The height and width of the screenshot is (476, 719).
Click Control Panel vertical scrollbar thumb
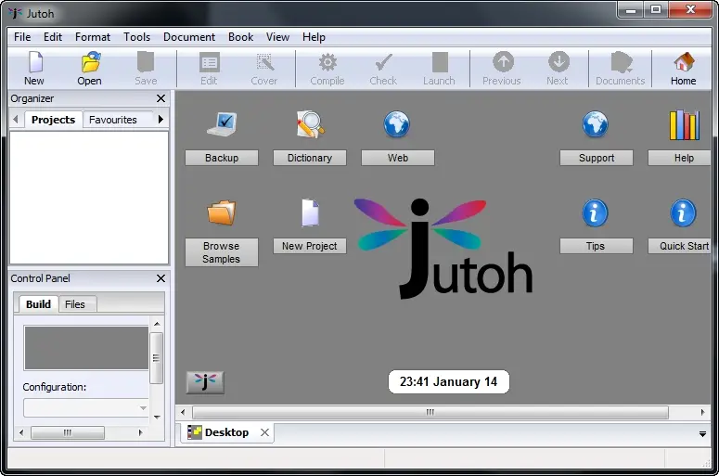(157, 357)
